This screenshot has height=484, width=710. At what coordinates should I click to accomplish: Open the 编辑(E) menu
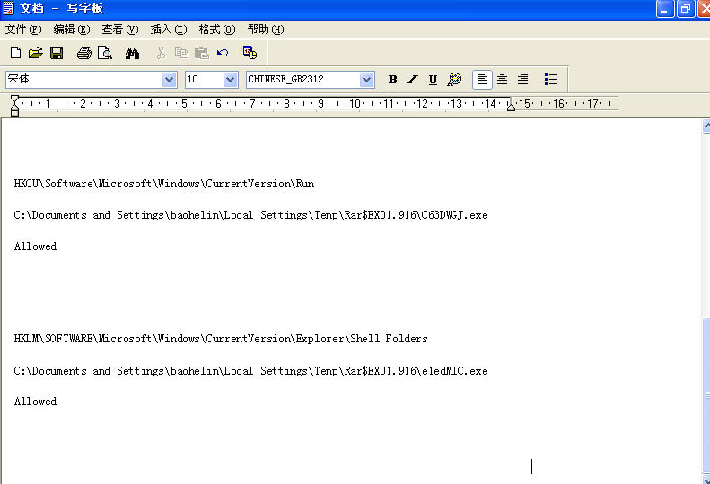(x=72, y=30)
